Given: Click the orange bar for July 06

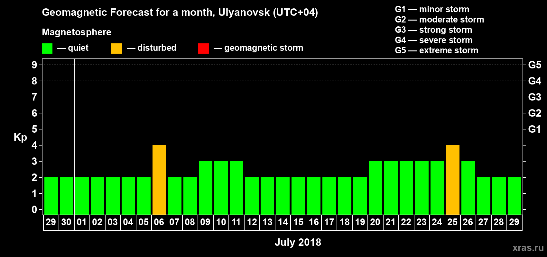Looking at the screenshot, I should point(159,180).
